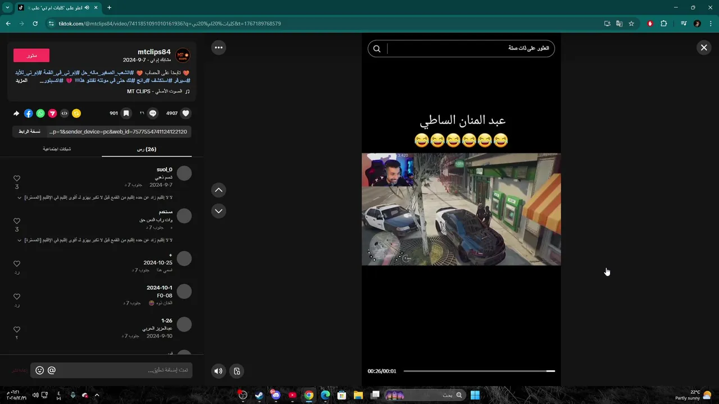Expand the description with المزيد
The height and width of the screenshot is (404, 719).
[21, 81]
